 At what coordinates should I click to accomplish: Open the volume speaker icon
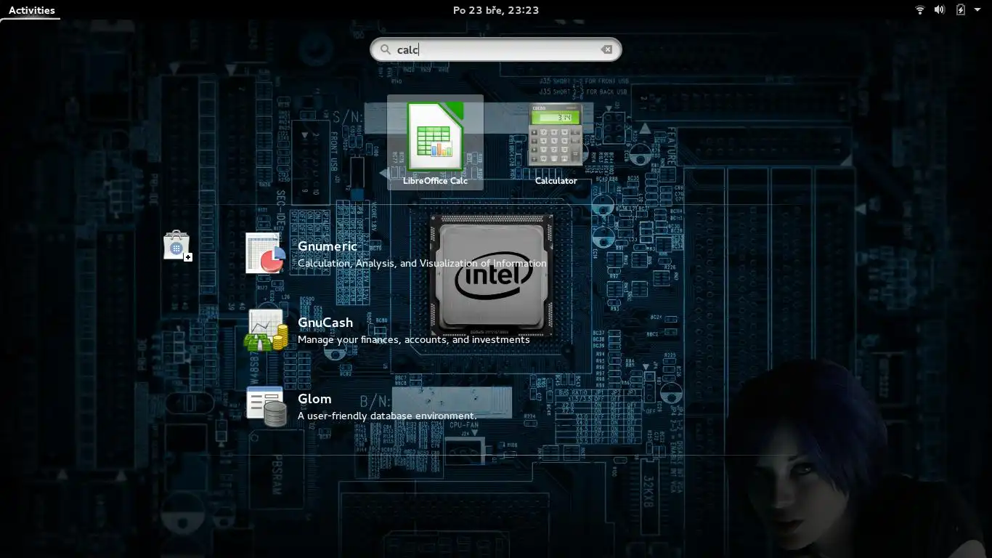pyautogui.click(x=940, y=10)
